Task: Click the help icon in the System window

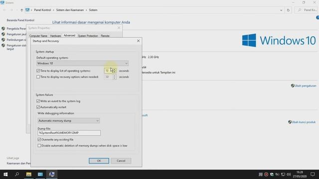Action: [x=318, y=18]
